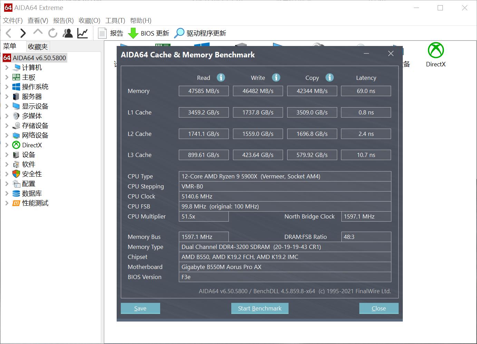Select the 操作系统 Windows tree icon
Image resolution: width=477 pixels, height=344 pixels.
click(16, 87)
